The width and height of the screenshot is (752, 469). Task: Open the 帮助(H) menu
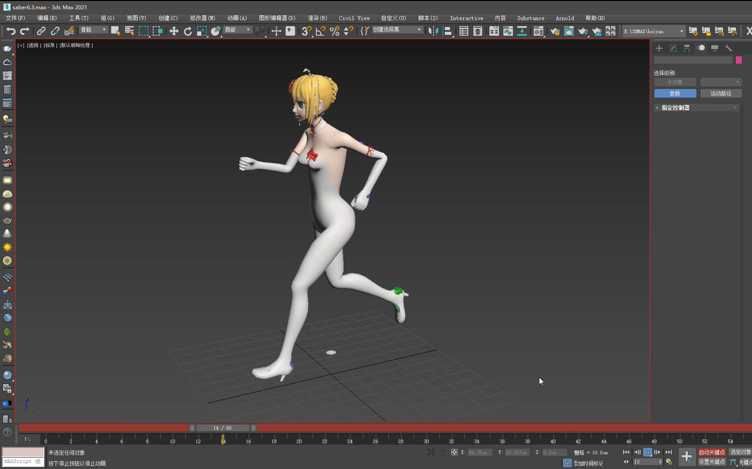[x=595, y=18]
